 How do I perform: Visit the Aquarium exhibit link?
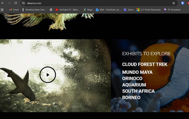point(134,85)
